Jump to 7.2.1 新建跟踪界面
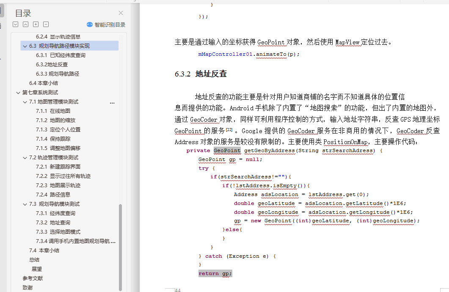The image size is (449, 292). tap(58, 167)
